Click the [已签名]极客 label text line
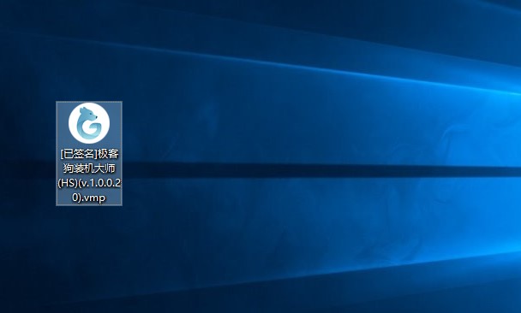Image resolution: width=521 pixels, height=313 pixels. pyautogui.click(x=89, y=154)
